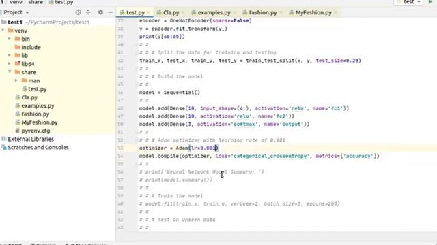The height and width of the screenshot is (245, 437).
Task: Click the collapse all icon in Project panel
Action: [x=88, y=12]
